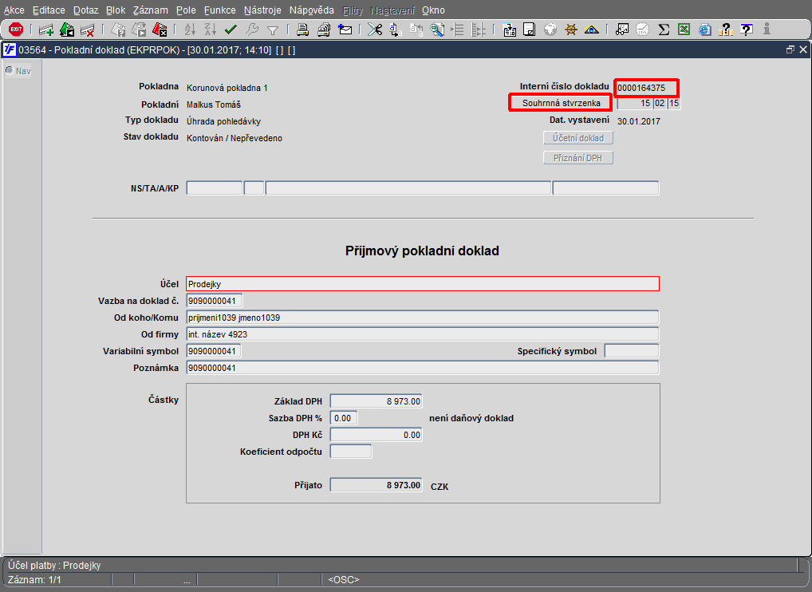Cancel query with the red cards X icon
Screen dimensions: 812x592
pyautogui.click(x=160, y=30)
